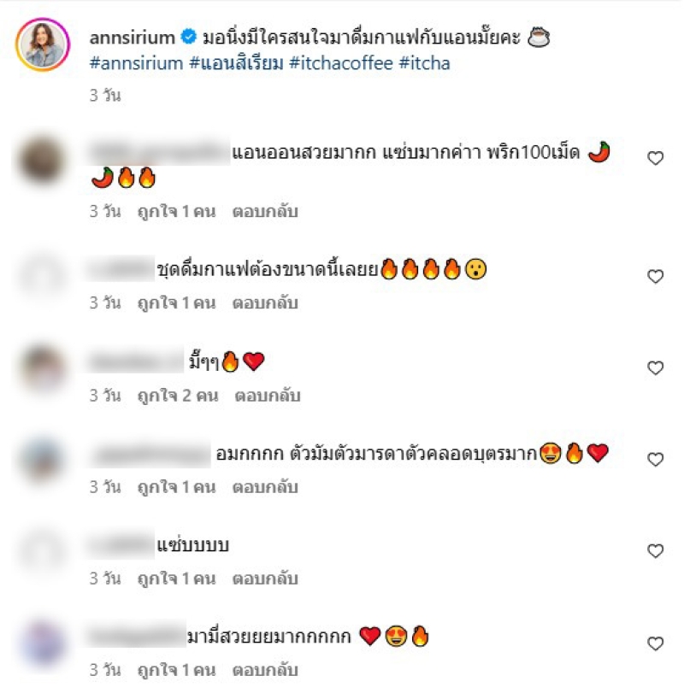Open annsirium profile picture story

[x=43, y=44]
